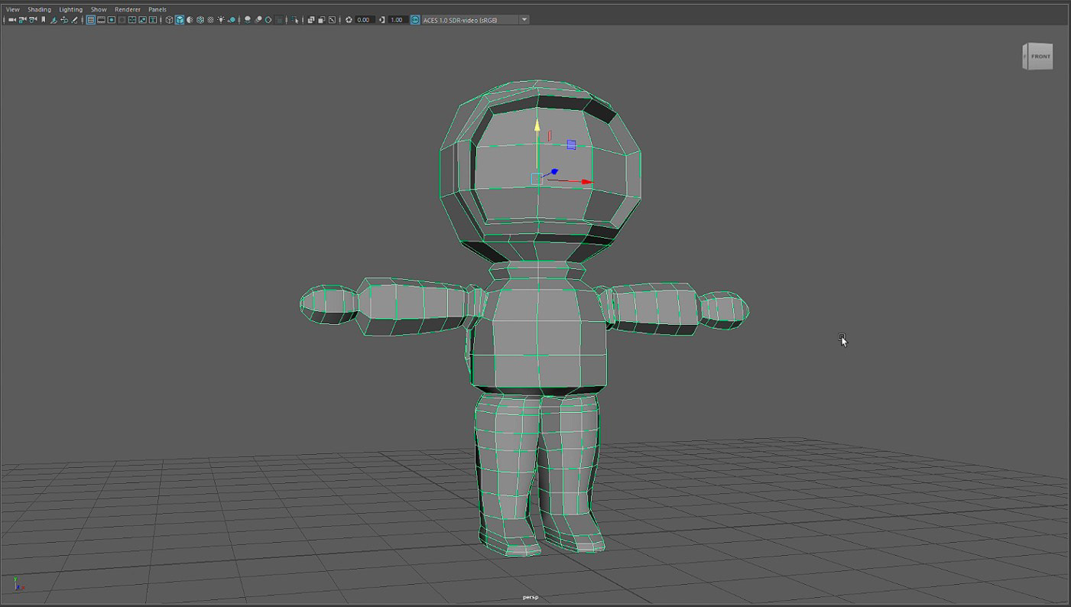Toggle the Safe Title overlay
The height and width of the screenshot is (607, 1071).
point(153,20)
